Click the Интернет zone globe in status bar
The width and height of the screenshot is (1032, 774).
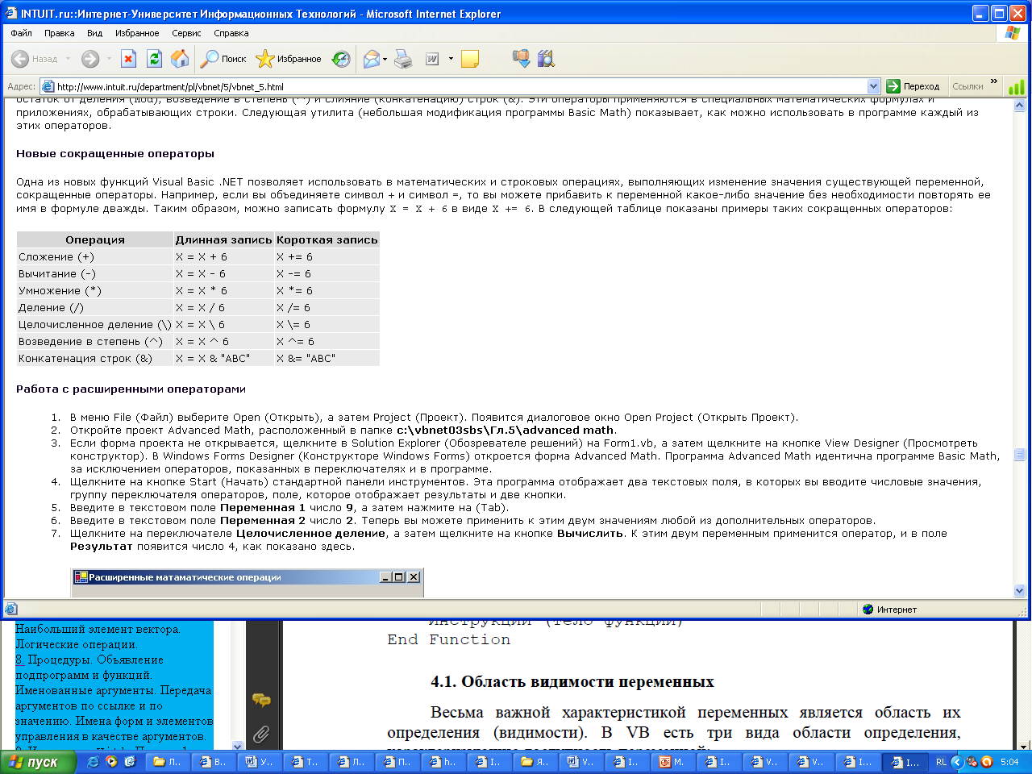[x=868, y=610]
